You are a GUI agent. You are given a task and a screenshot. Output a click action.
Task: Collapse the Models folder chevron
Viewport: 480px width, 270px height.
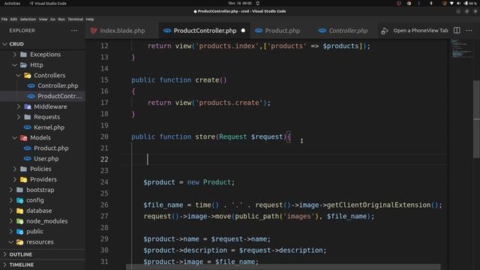(14, 138)
